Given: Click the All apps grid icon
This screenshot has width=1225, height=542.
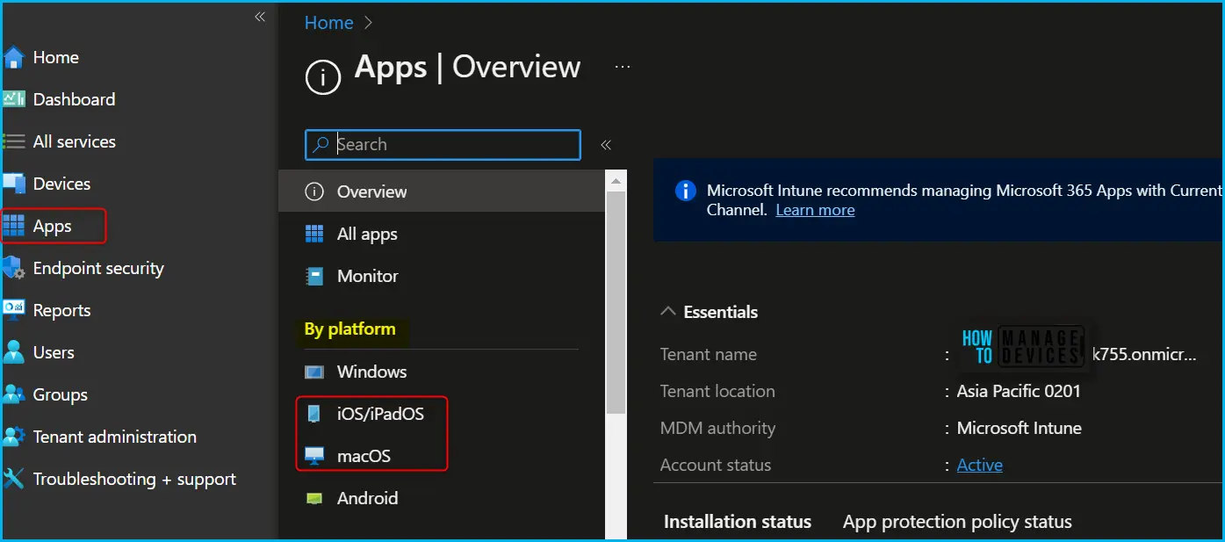Looking at the screenshot, I should (x=313, y=234).
